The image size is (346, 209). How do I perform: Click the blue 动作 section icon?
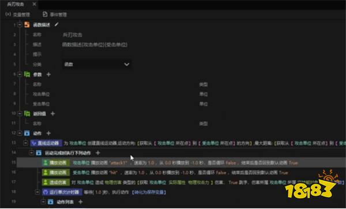(27, 133)
